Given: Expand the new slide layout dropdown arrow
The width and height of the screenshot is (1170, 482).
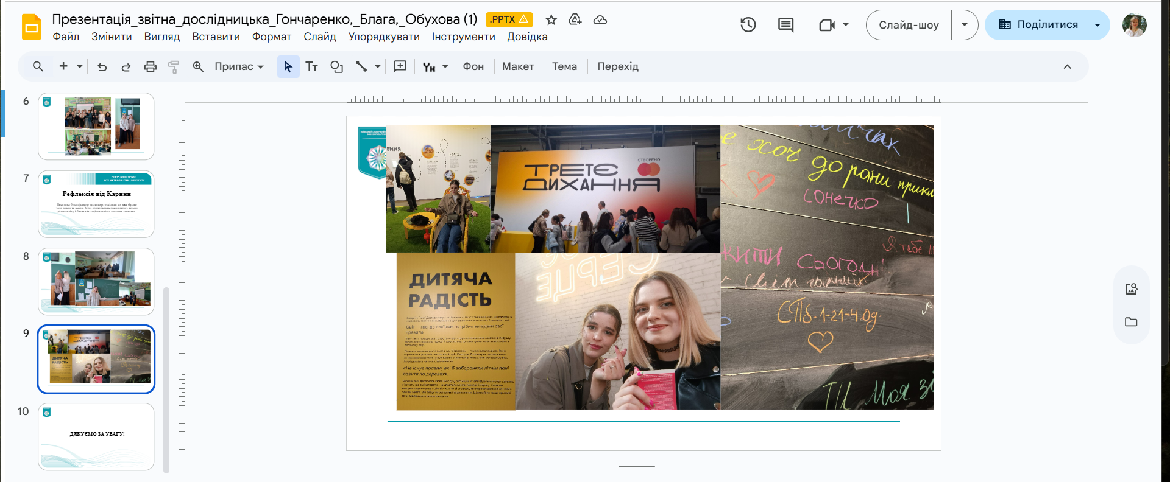Looking at the screenshot, I should (x=79, y=66).
